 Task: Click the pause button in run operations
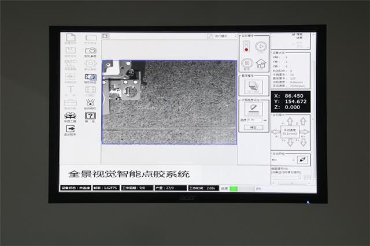pyautogui.click(x=247, y=62)
